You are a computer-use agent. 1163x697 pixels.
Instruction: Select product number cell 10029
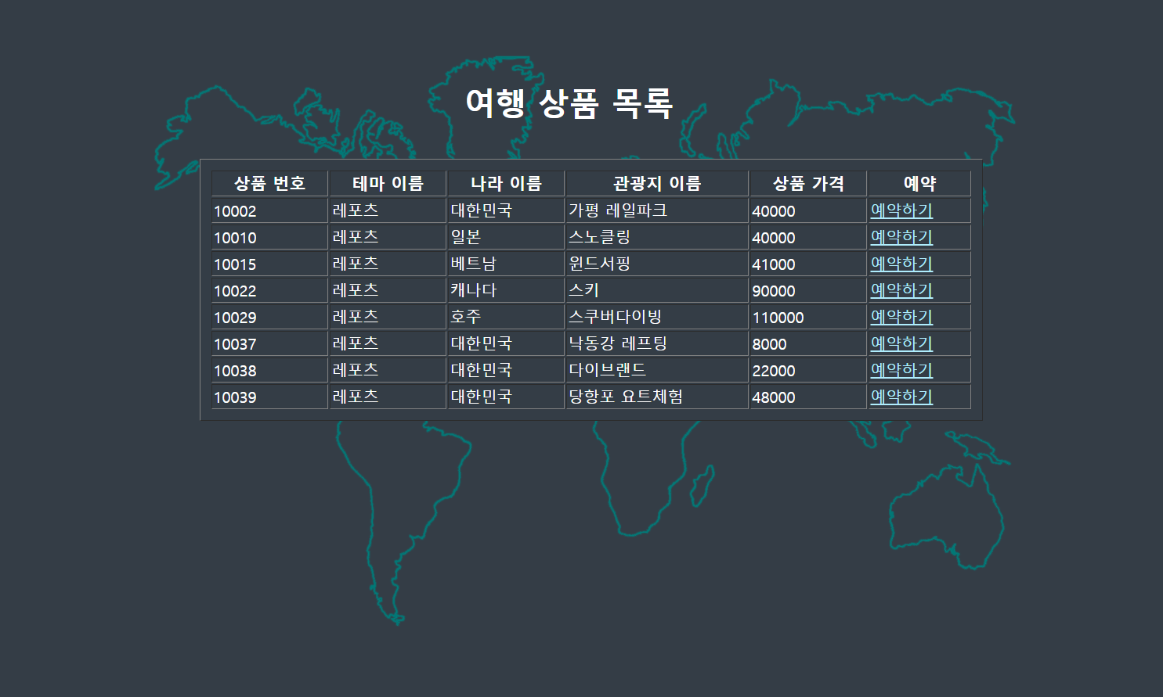coord(269,317)
